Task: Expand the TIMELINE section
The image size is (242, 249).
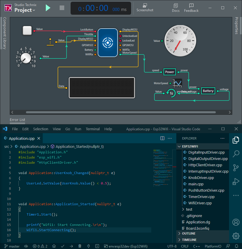Action: 203,240
